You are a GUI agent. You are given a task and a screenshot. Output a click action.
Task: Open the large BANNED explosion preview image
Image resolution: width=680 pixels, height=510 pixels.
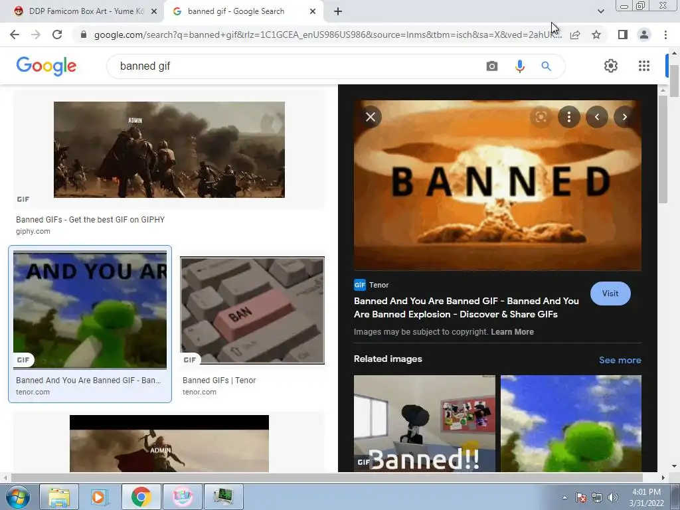point(497,185)
